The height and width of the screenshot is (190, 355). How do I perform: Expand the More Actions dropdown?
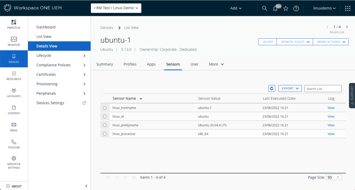[331, 42]
